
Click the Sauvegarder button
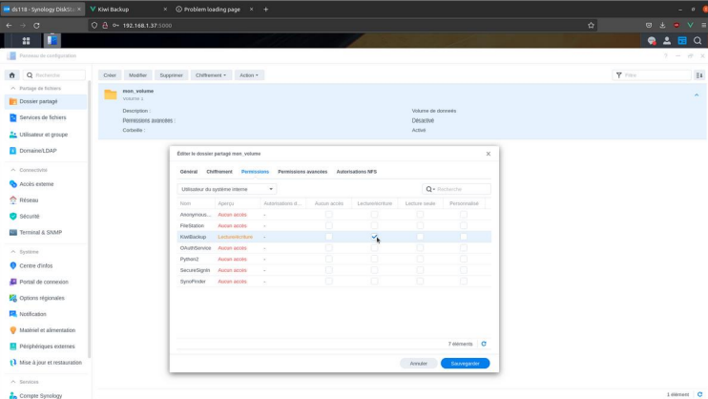tap(465, 364)
